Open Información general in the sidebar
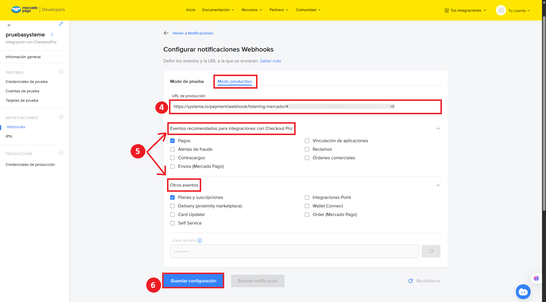This screenshot has width=546, height=302. point(23,57)
